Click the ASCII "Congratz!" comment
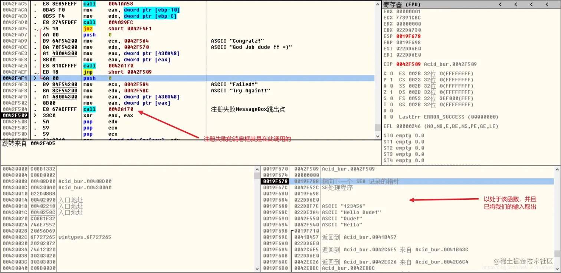 tap(237, 41)
